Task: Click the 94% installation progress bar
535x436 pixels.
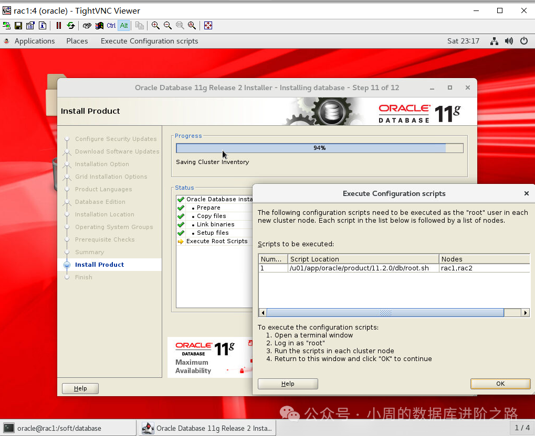Action: (319, 148)
